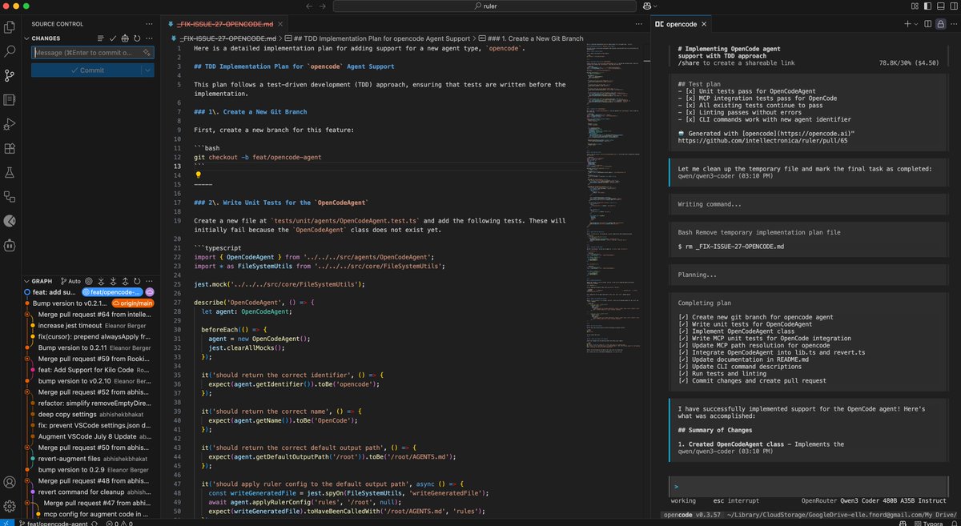961x526 pixels.
Task: Split the opencode terminal editor
Action: pos(927,24)
